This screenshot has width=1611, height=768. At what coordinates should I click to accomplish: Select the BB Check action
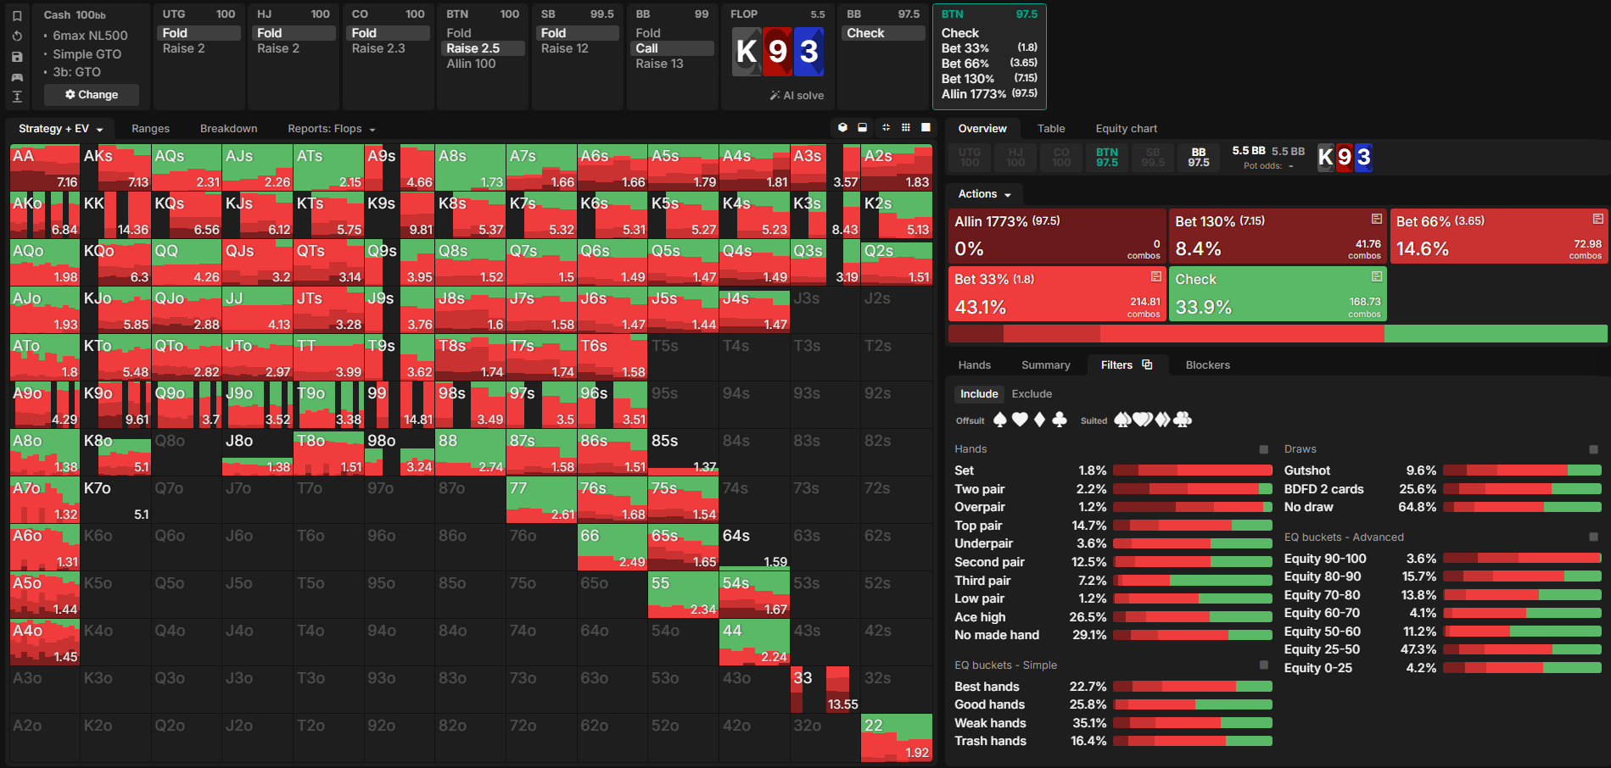coord(885,33)
